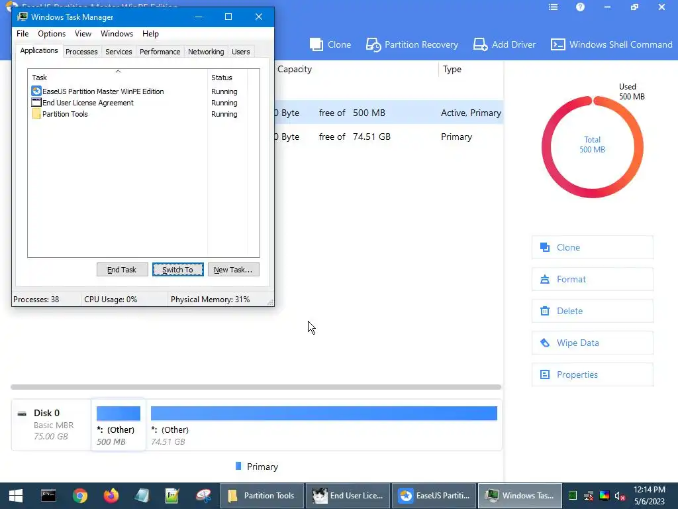The image size is (678, 509).
Task: Open the Options menu in Task Manager
Action: [x=52, y=34]
